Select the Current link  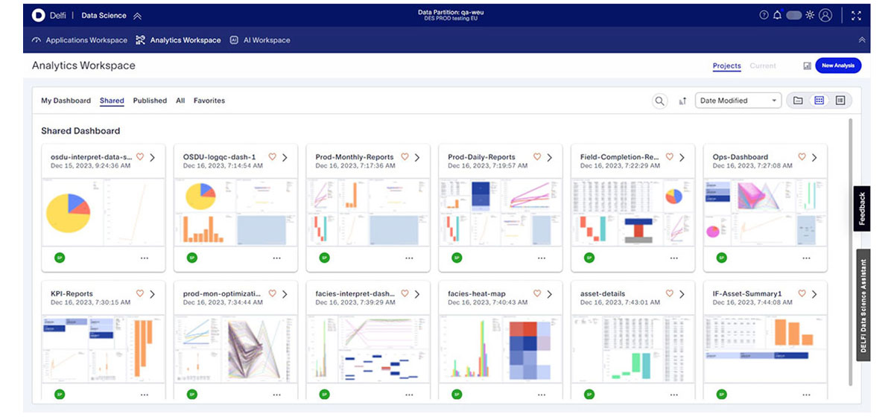763,66
